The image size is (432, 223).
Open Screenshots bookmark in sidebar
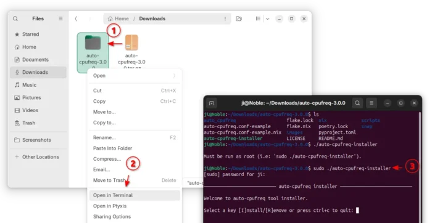coord(38,140)
